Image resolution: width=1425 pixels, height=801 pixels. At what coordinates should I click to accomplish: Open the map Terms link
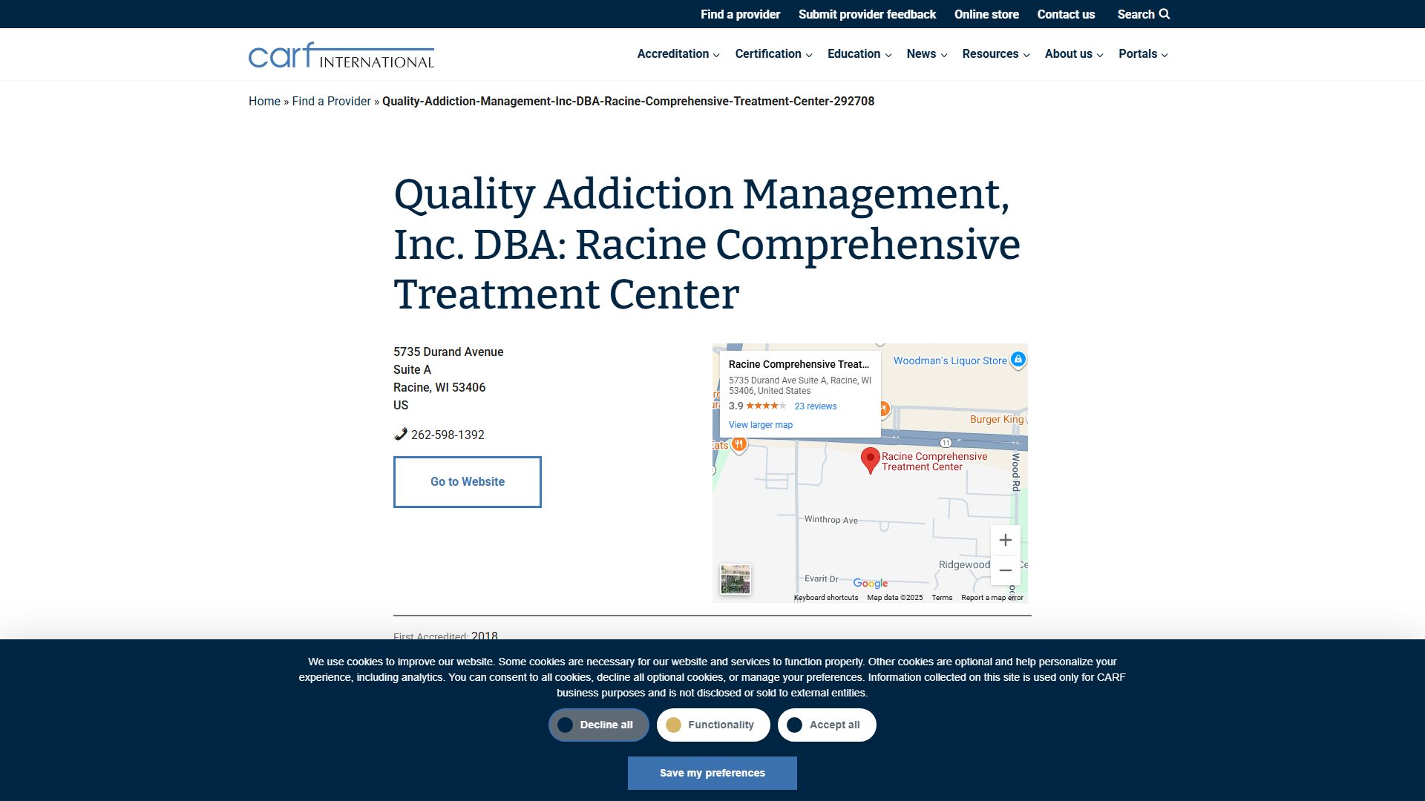[x=942, y=598]
